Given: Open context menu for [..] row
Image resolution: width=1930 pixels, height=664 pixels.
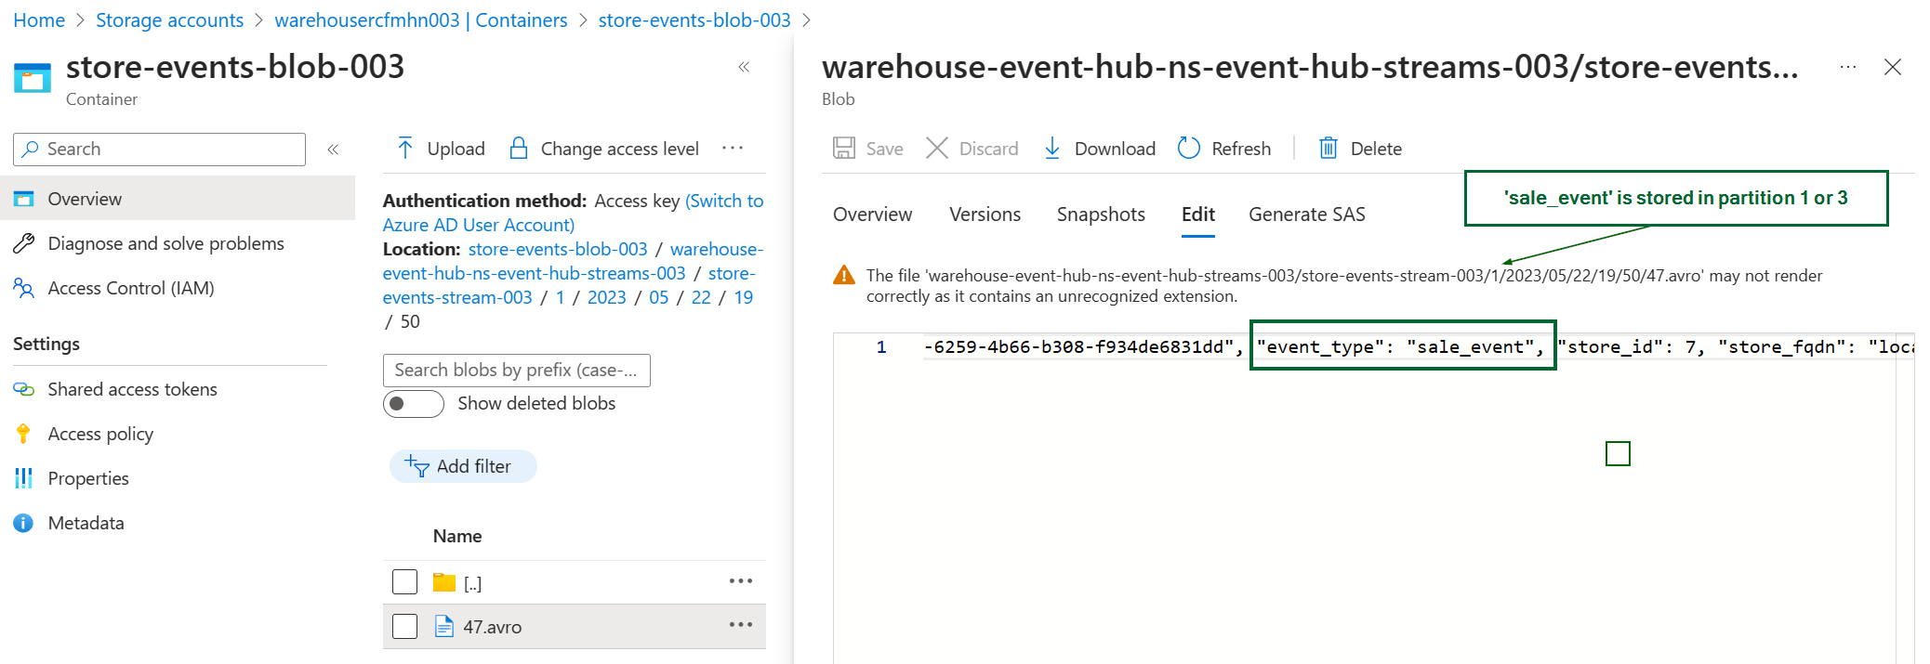Looking at the screenshot, I should tap(741, 581).
